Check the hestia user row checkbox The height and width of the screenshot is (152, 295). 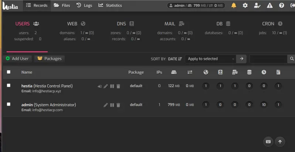tap(9, 85)
